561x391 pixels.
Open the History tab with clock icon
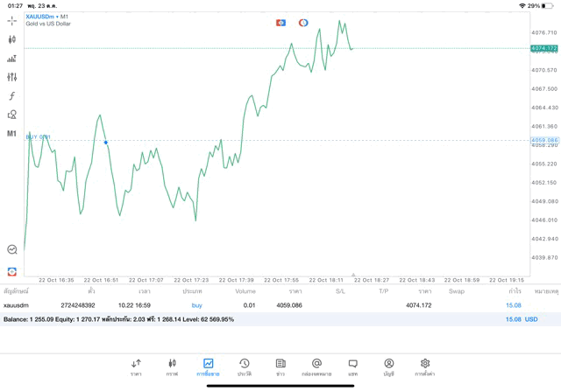tap(245, 367)
